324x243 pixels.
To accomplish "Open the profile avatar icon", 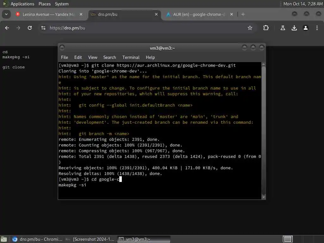I will click(306, 28).
